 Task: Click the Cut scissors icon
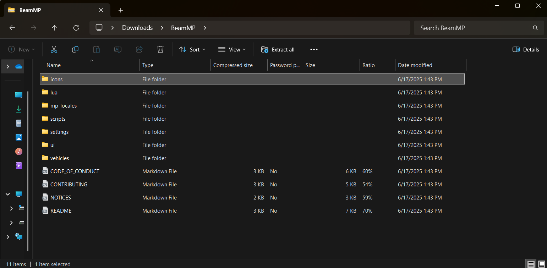pyautogui.click(x=54, y=49)
